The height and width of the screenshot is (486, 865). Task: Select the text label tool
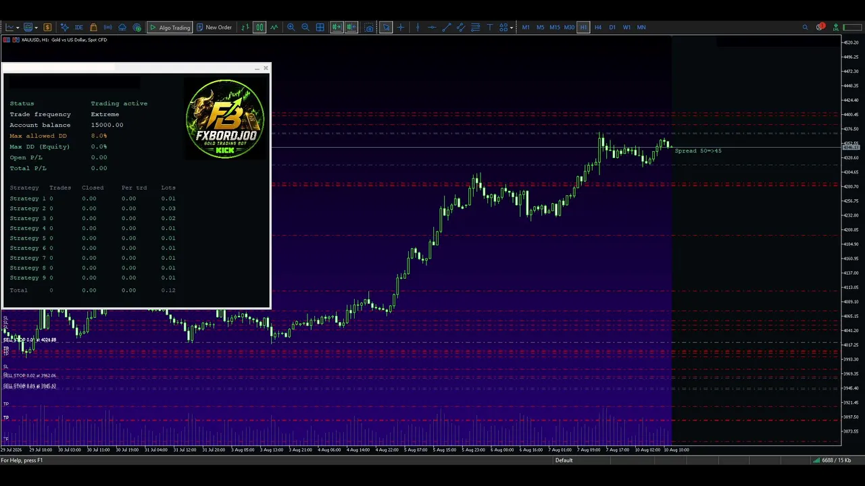490,27
